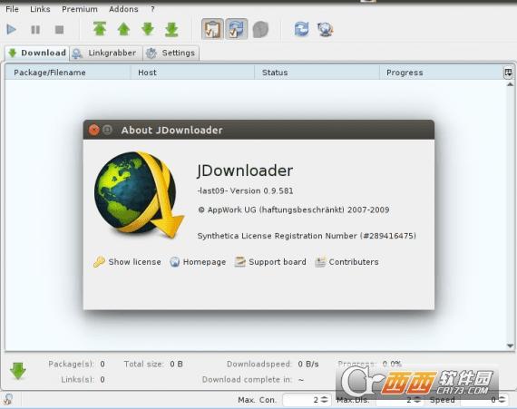
Task: Move selection down one step
Action: [148, 29]
